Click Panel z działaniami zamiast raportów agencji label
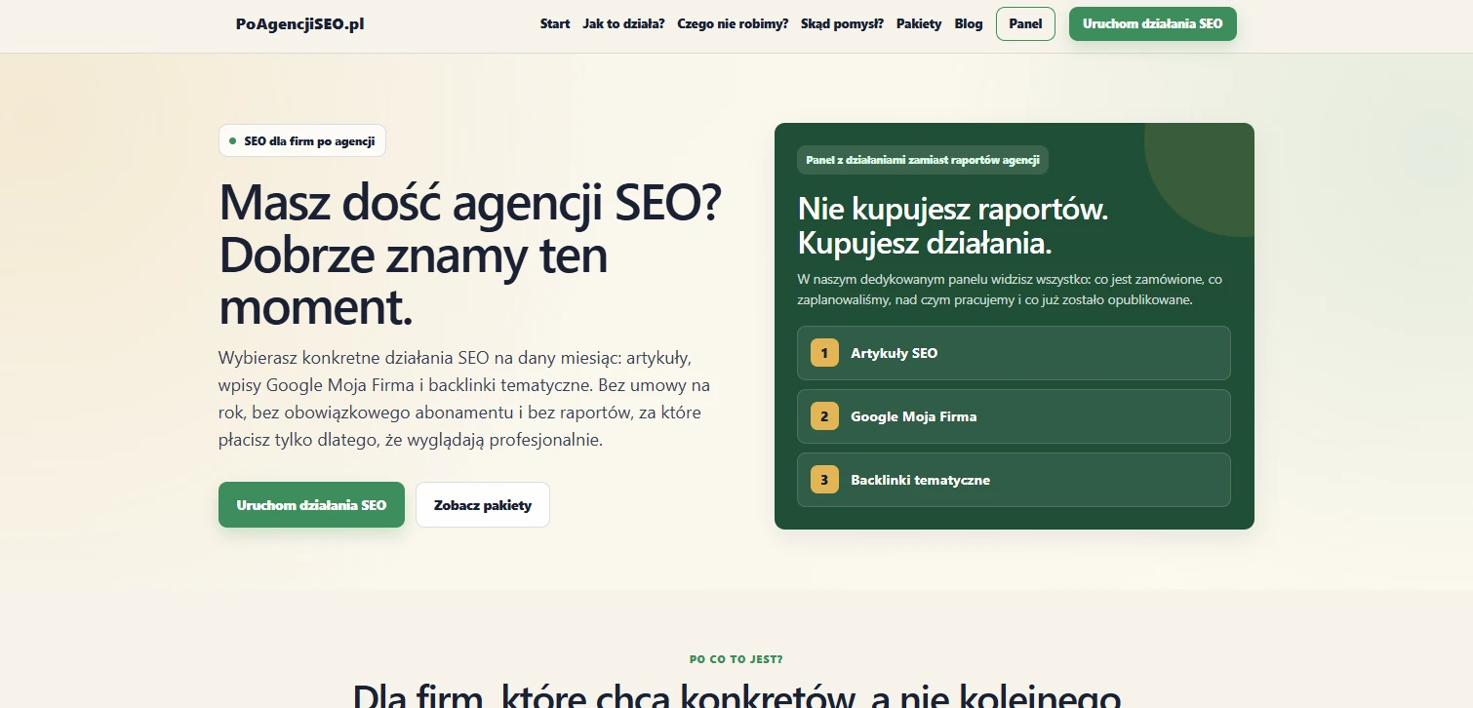The image size is (1473, 708). (923, 160)
